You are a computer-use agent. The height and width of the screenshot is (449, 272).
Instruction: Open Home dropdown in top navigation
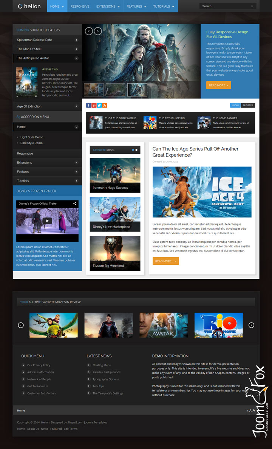click(x=57, y=6)
